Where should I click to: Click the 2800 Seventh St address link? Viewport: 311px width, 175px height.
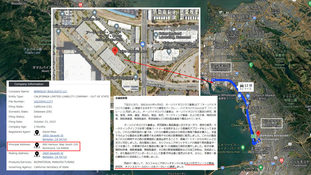tap(53, 135)
